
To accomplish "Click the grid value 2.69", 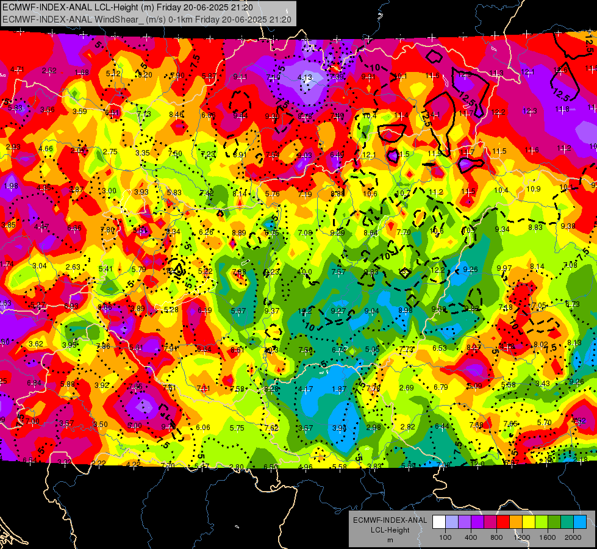I will 406,387.
